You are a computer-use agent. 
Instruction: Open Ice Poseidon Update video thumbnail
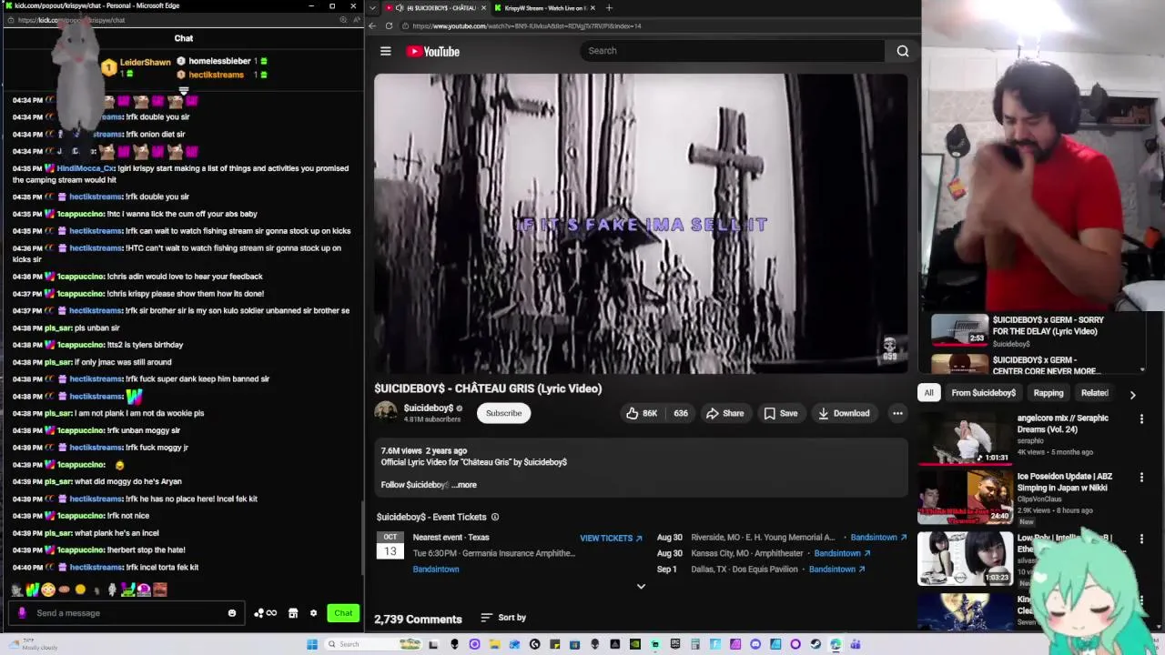coord(965,497)
